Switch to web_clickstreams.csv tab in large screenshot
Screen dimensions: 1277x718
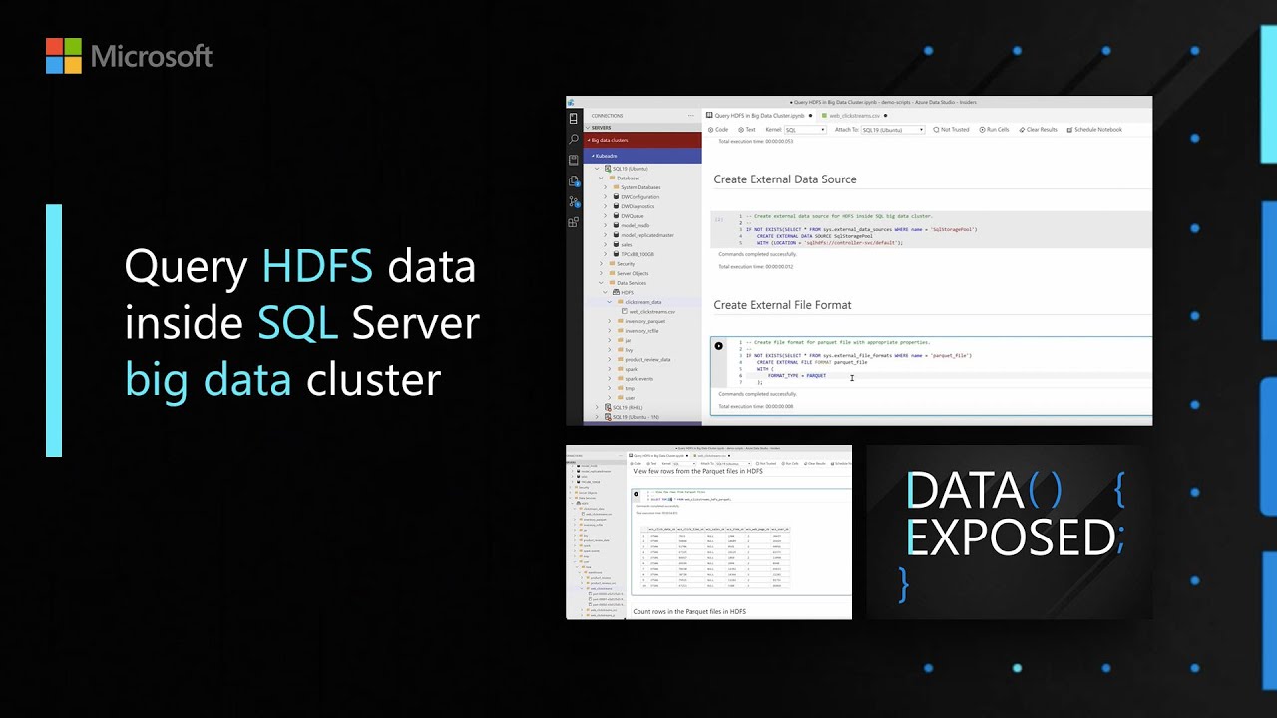pos(853,116)
